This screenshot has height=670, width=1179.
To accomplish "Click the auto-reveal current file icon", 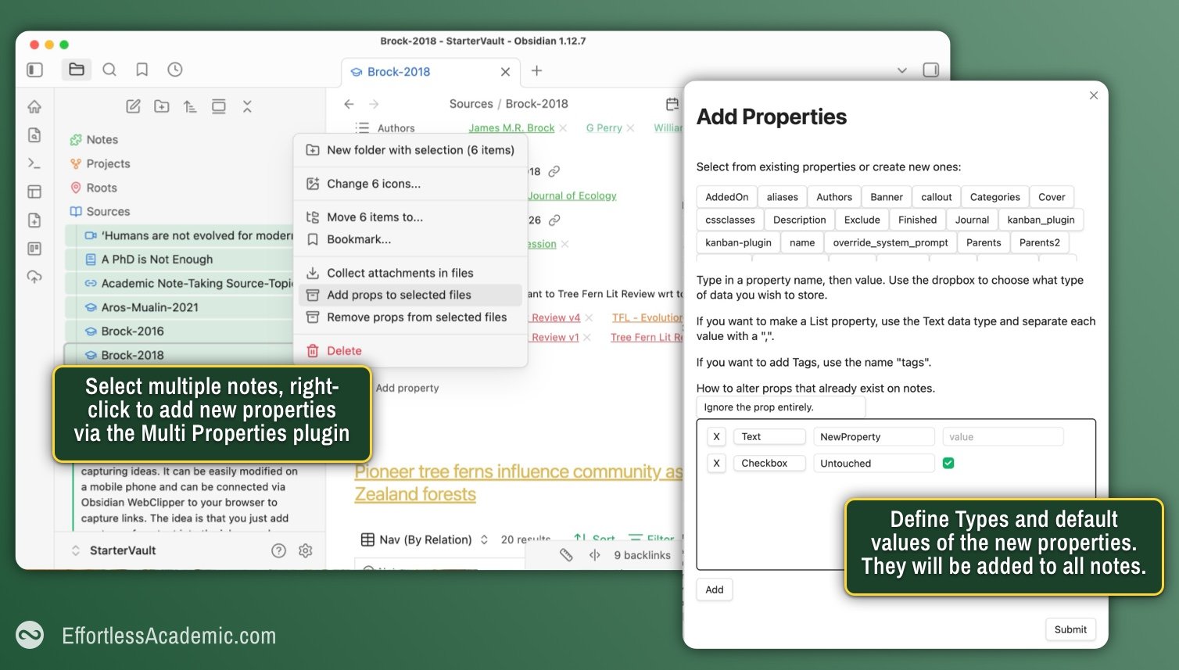I will [x=219, y=106].
